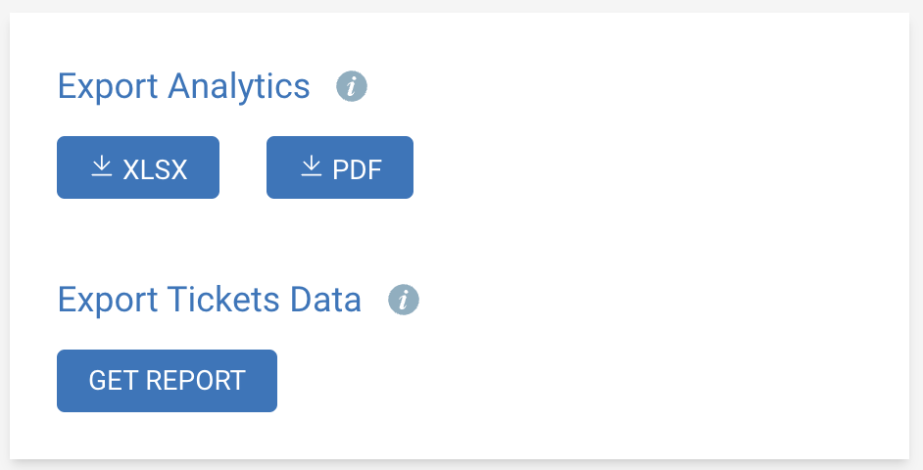The width and height of the screenshot is (923, 470).
Task: Select the Export Analytics heading text
Action: 183,86
